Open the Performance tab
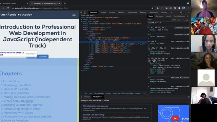217x122 pixels. point(132,13)
